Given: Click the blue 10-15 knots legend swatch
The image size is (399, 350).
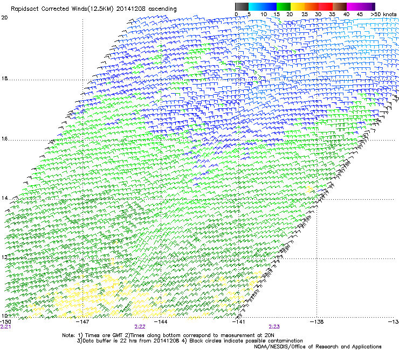Looking at the screenshot, I should tap(270, 6).
